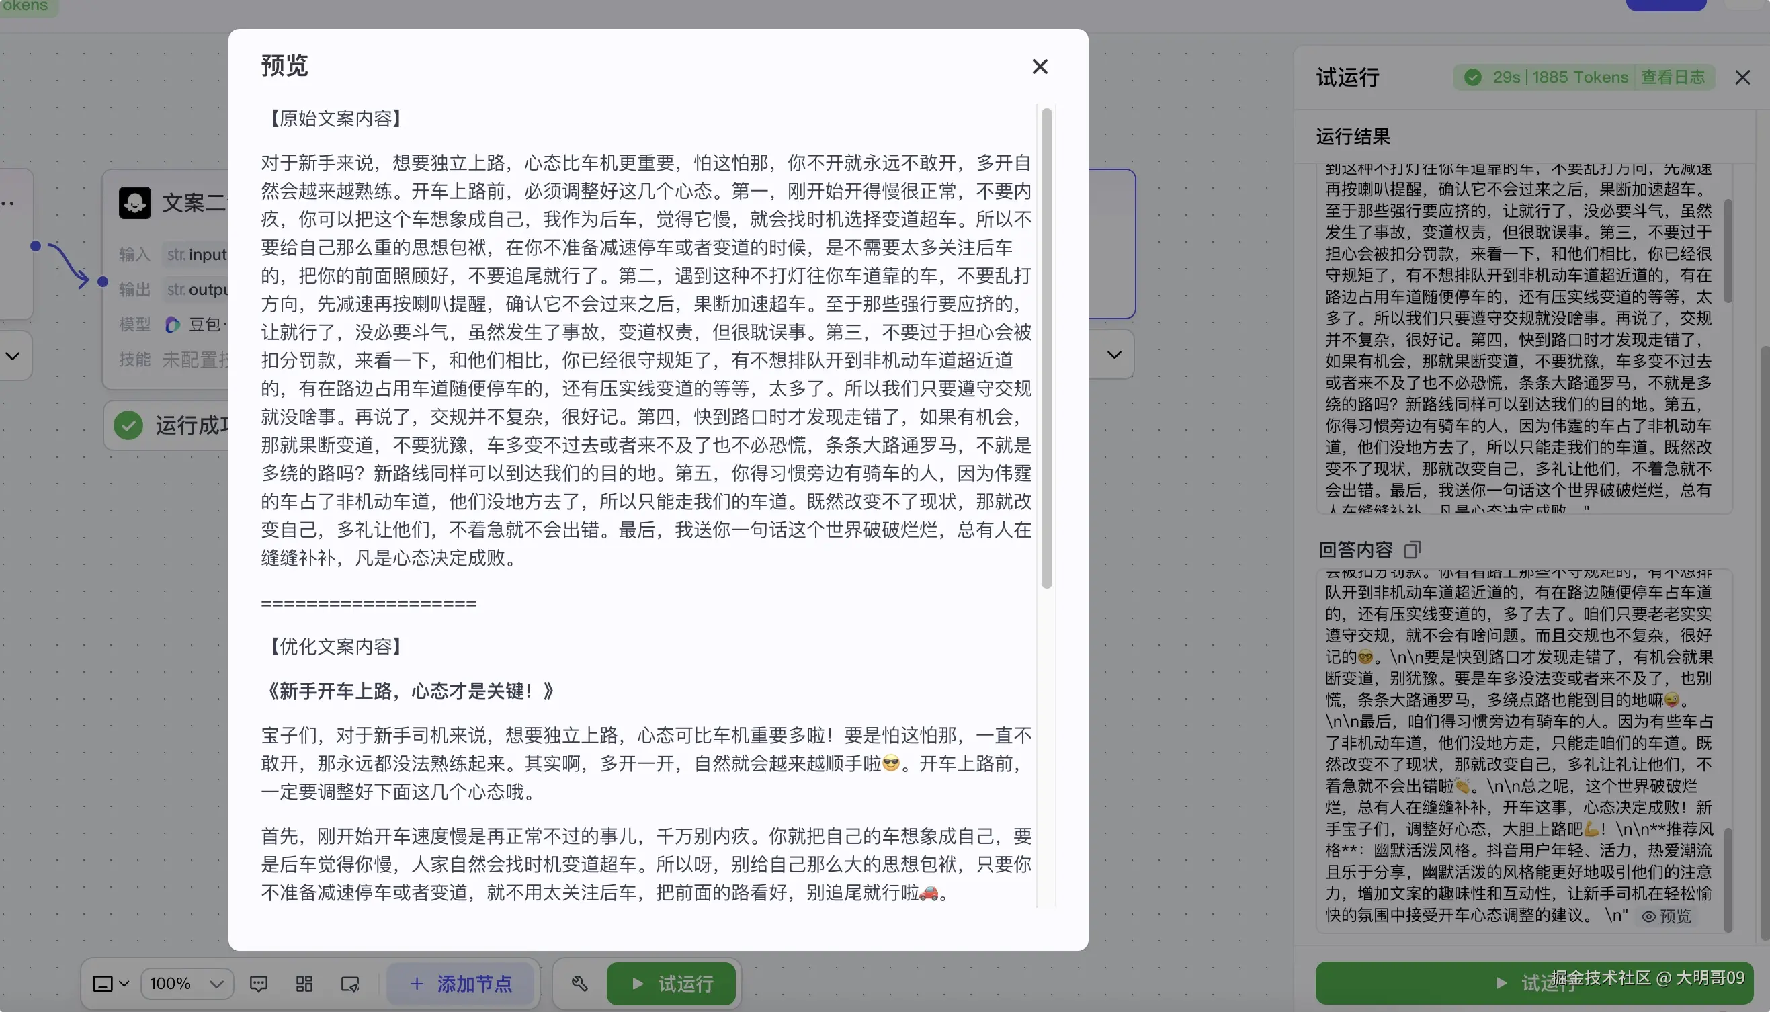Click the 豆包 model icon
Screen dimensions: 1770x1012
click(172, 325)
